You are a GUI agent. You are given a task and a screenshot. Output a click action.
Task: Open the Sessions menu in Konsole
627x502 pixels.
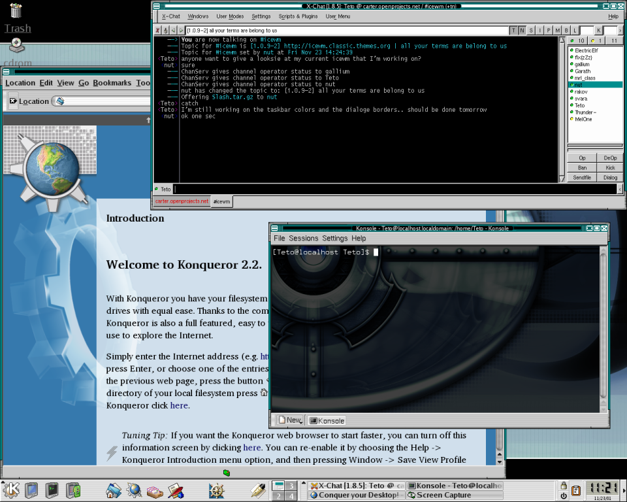tap(304, 238)
